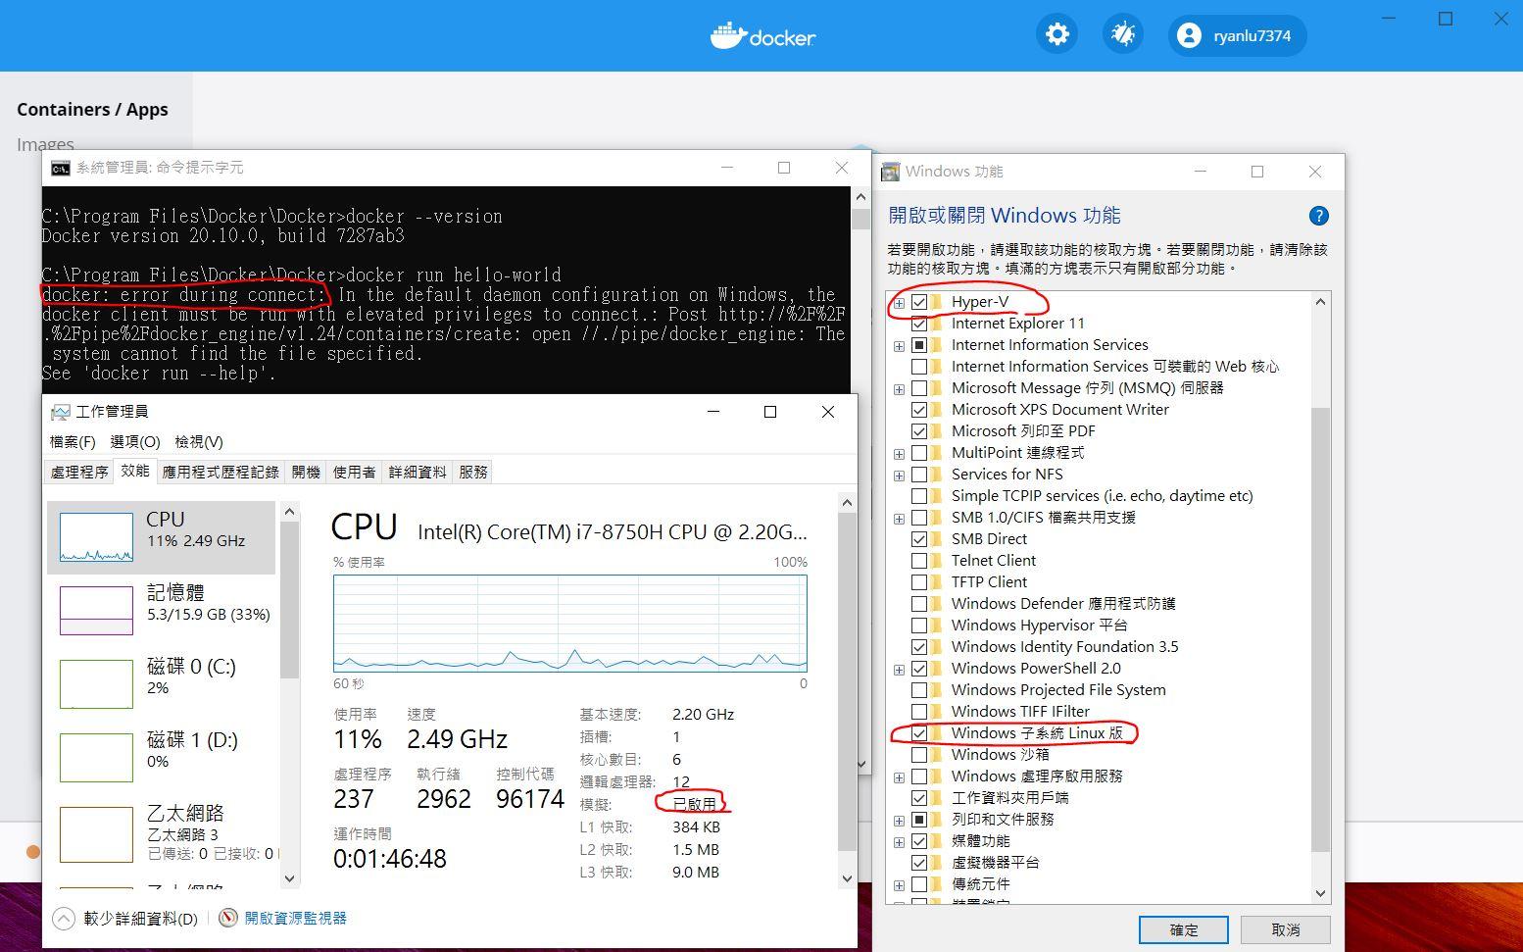Open Docker troubleshoot bug icon

(1122, 34)
